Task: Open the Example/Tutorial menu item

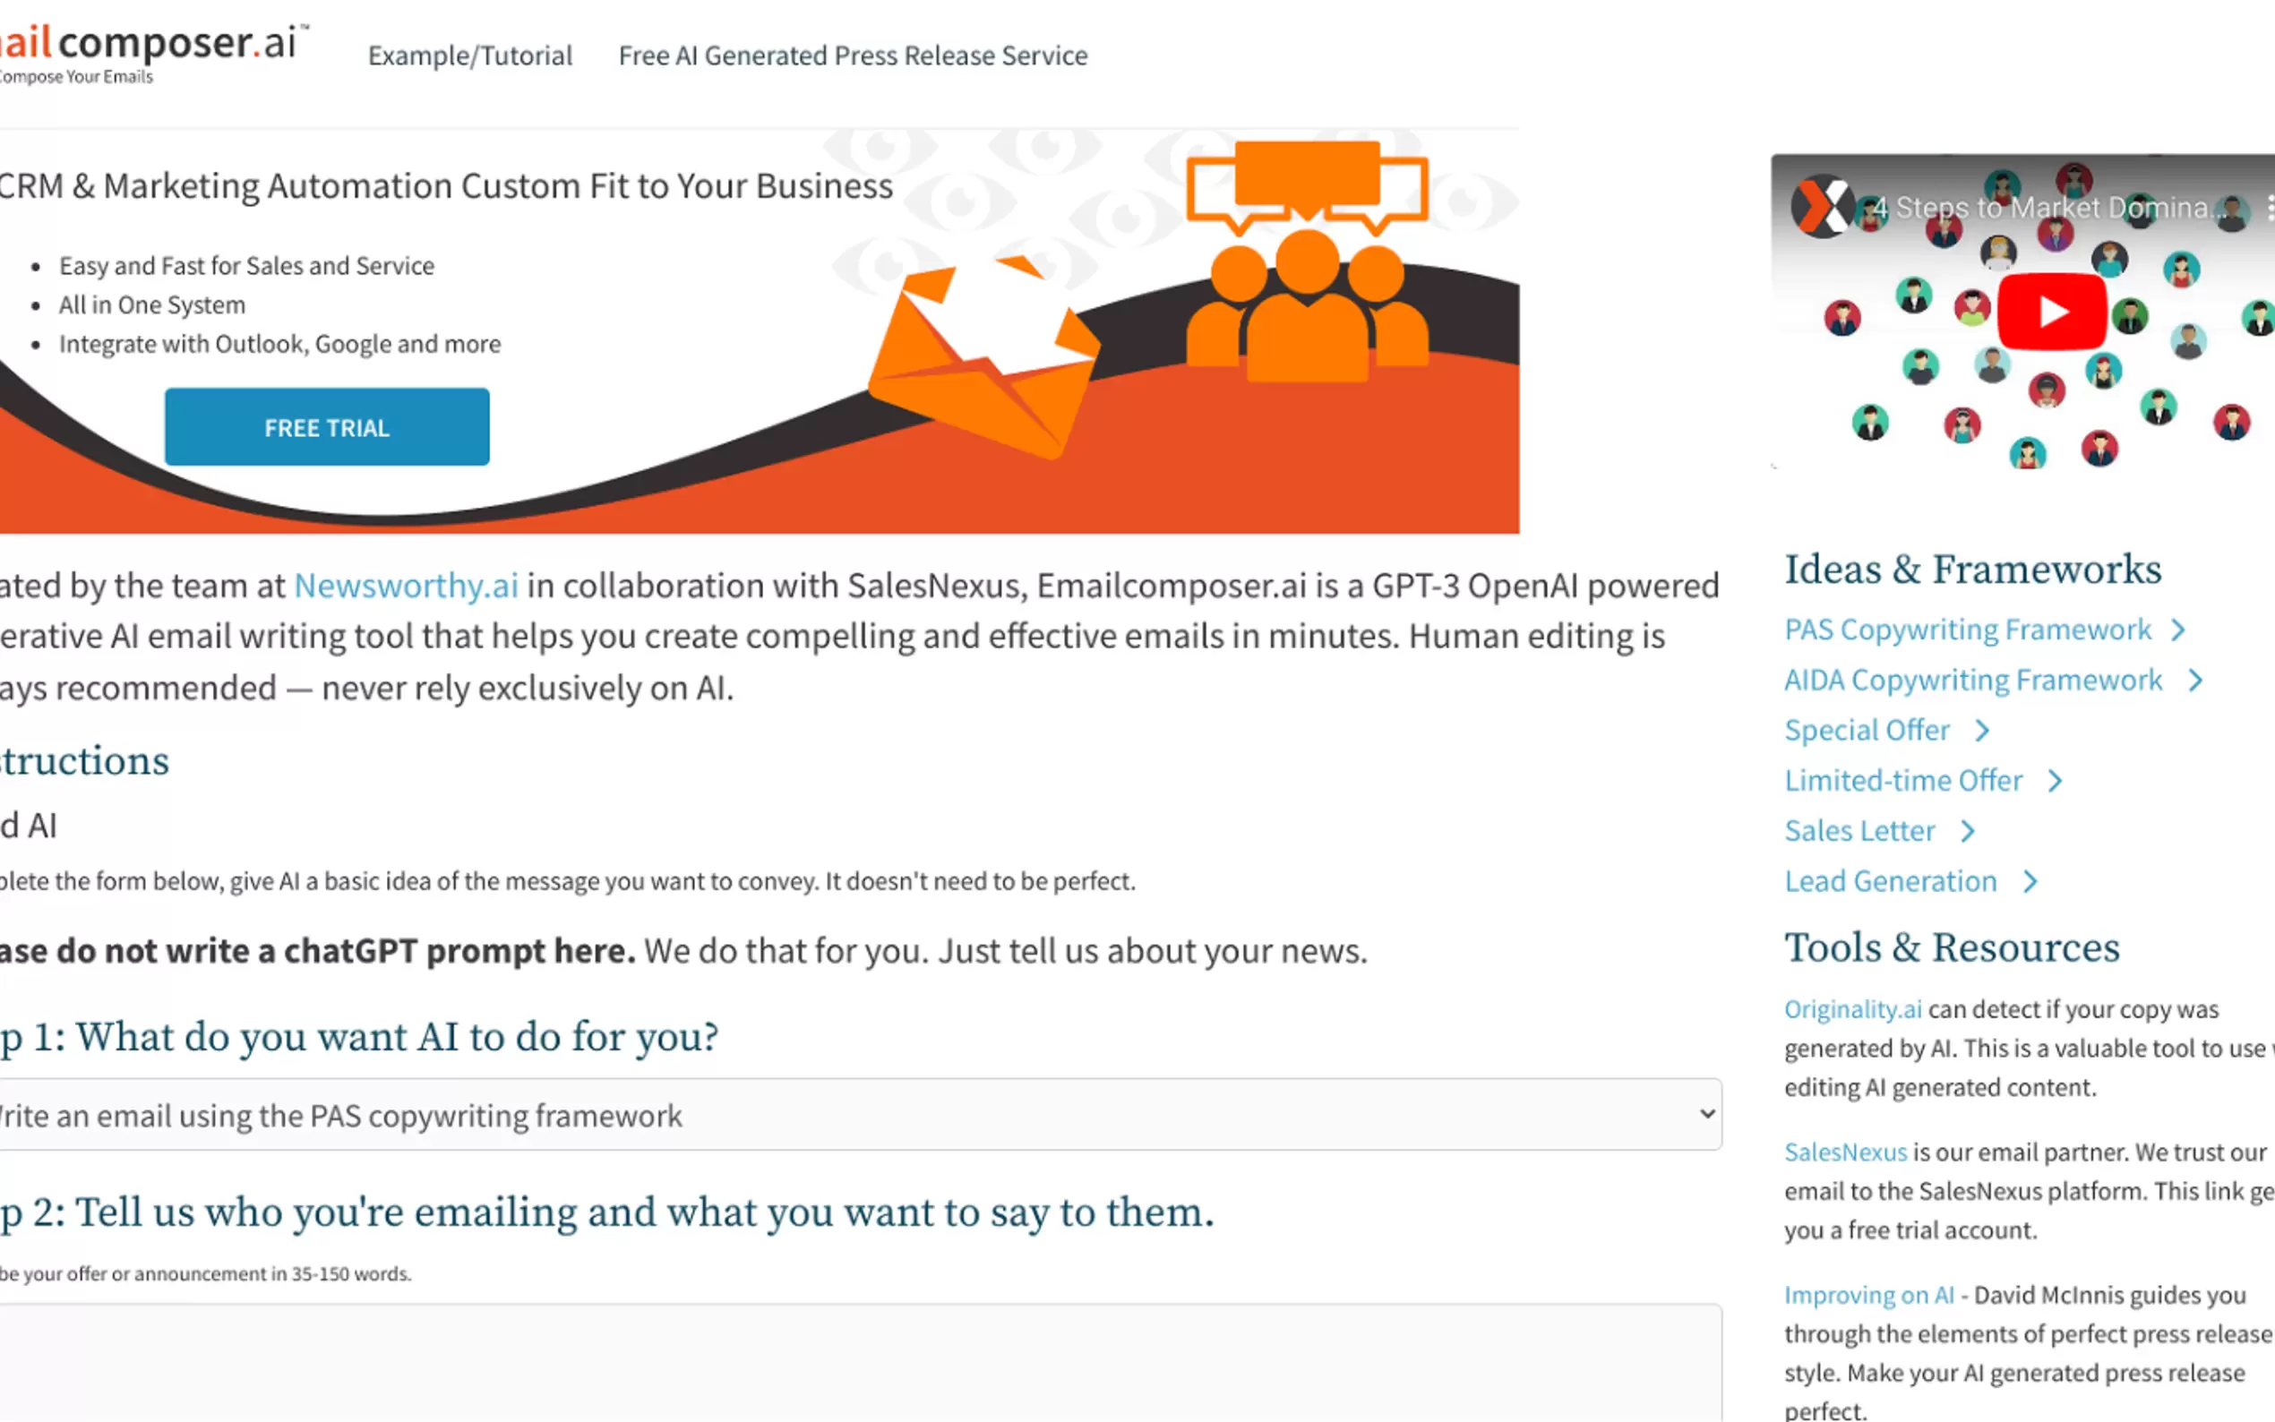Action: click(x=469, y=56)
